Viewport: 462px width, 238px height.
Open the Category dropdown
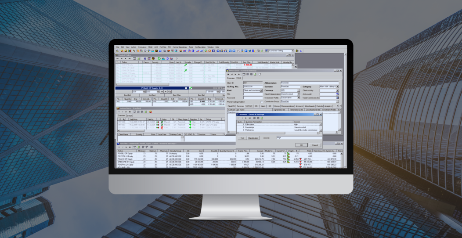337,86
